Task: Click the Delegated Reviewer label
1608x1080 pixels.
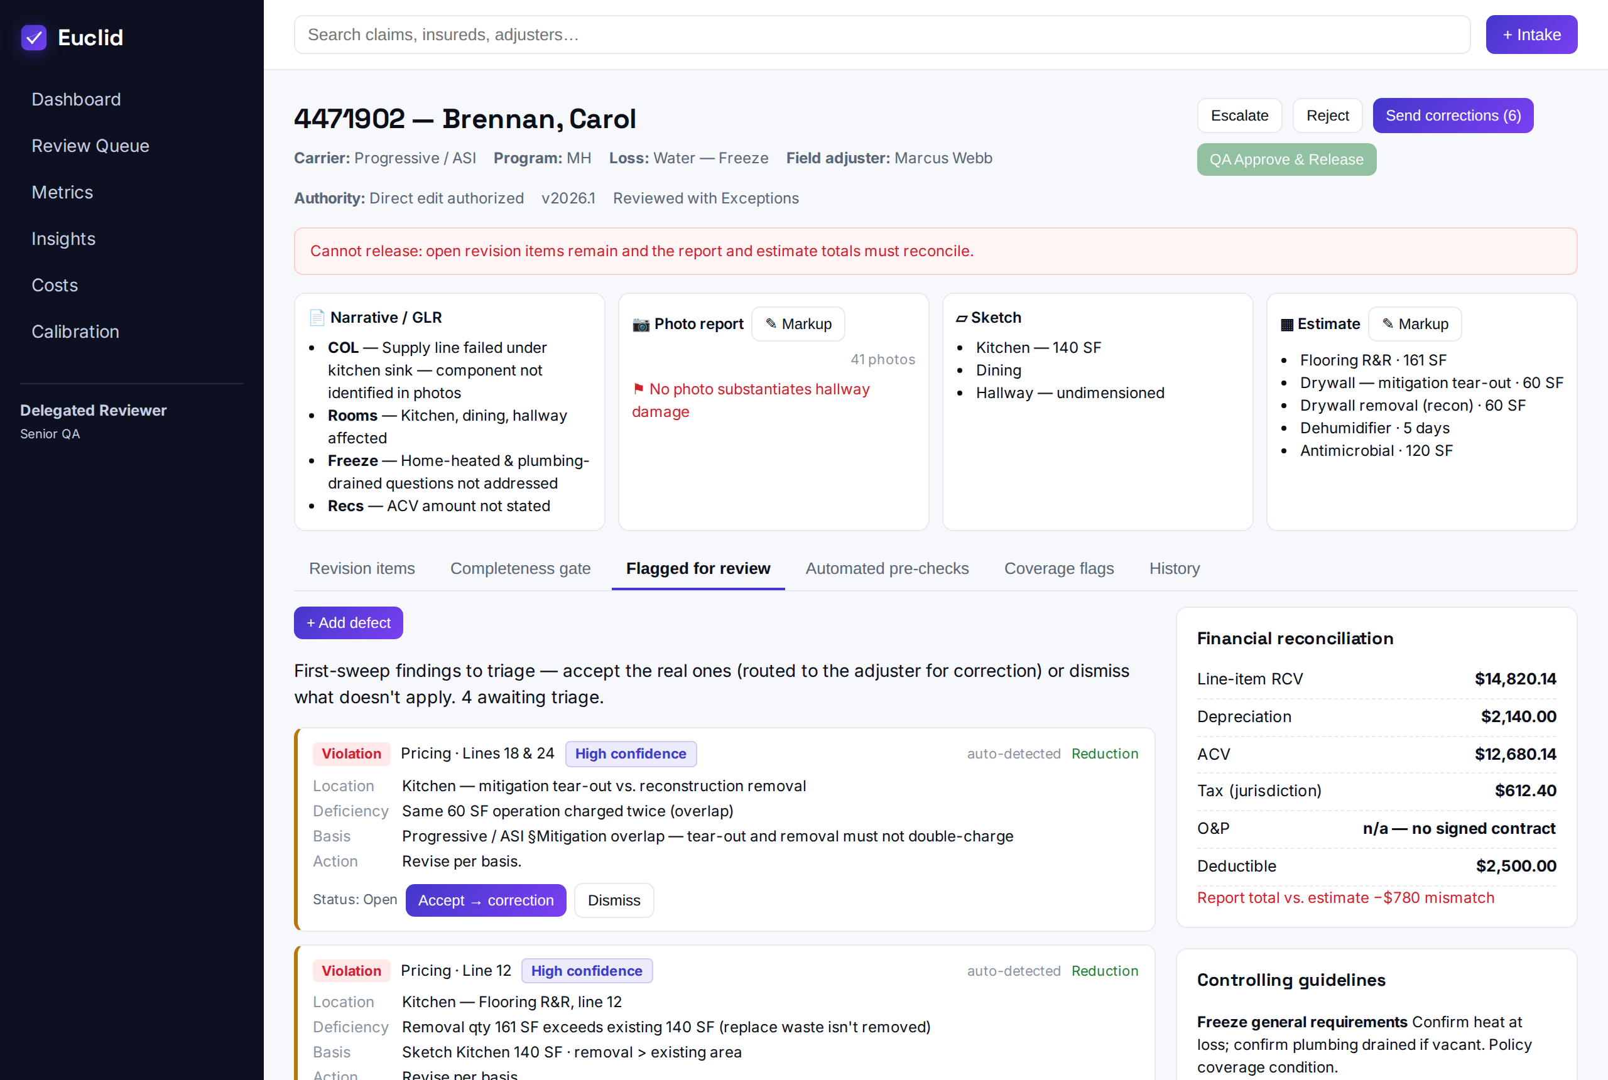Action: 93,411
